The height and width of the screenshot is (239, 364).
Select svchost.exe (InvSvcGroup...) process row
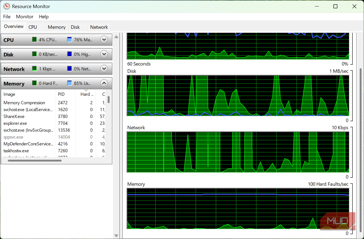coord(54,130)
